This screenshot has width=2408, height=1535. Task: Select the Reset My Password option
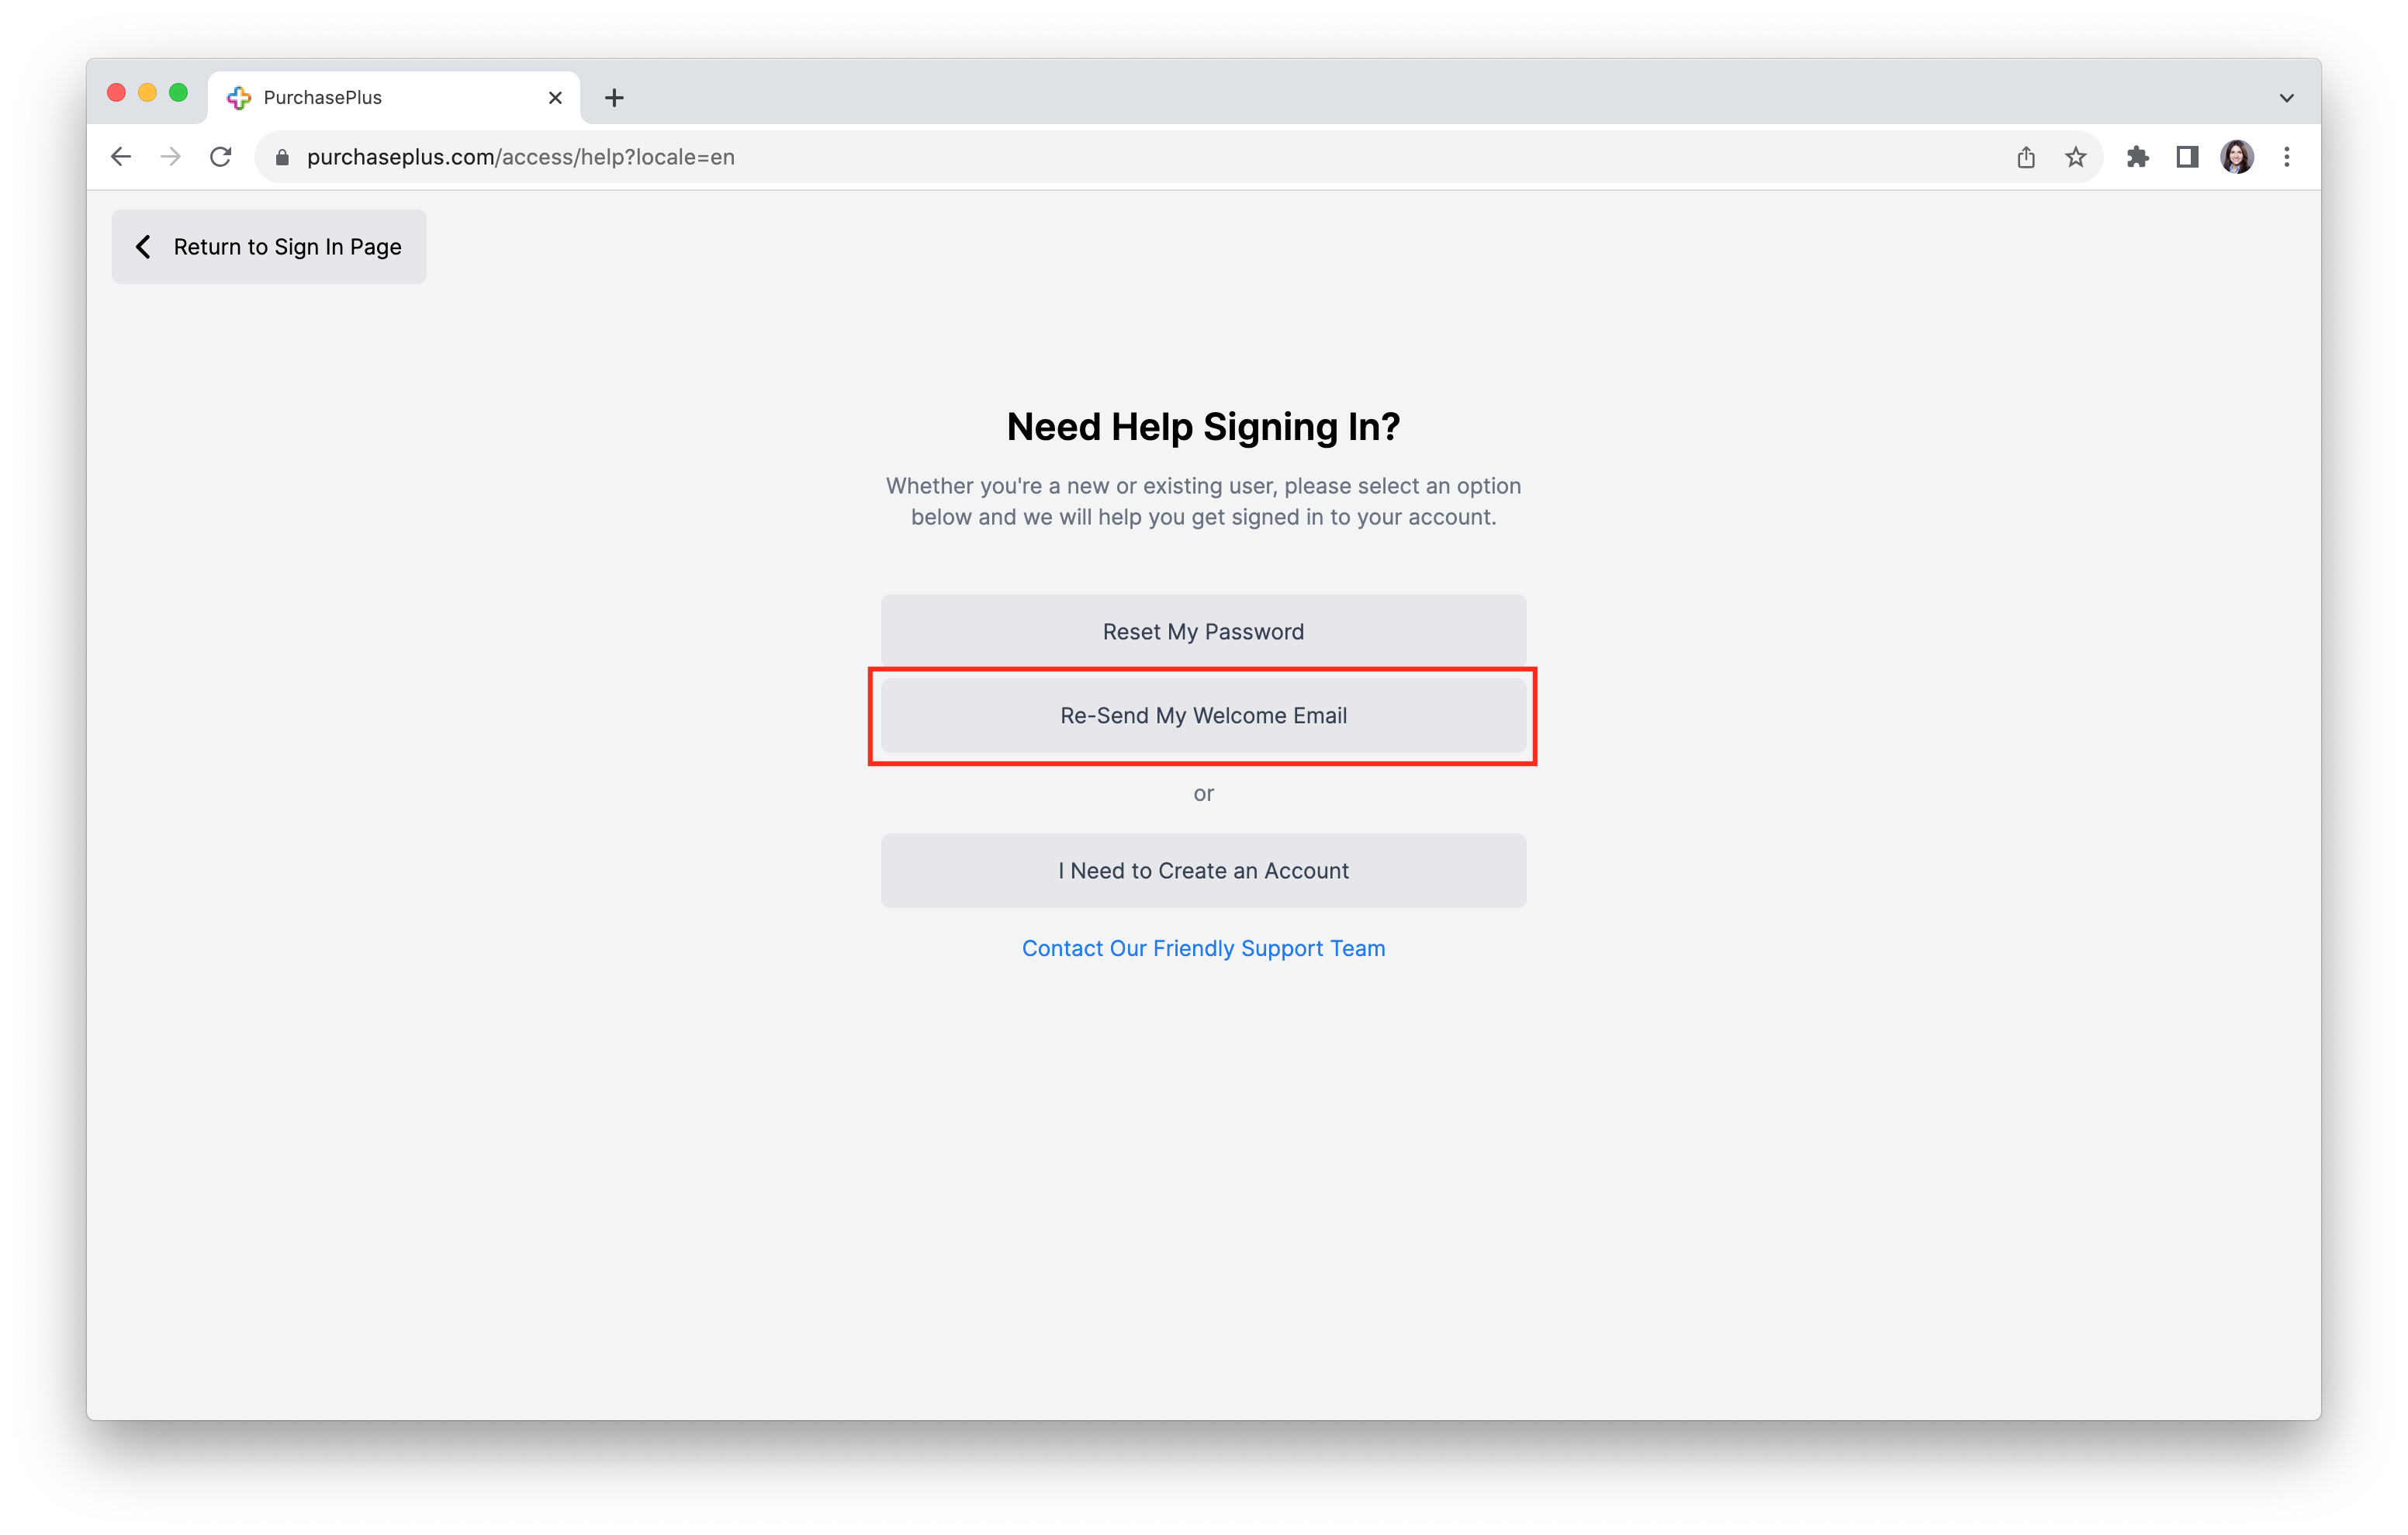[1202, 630]
